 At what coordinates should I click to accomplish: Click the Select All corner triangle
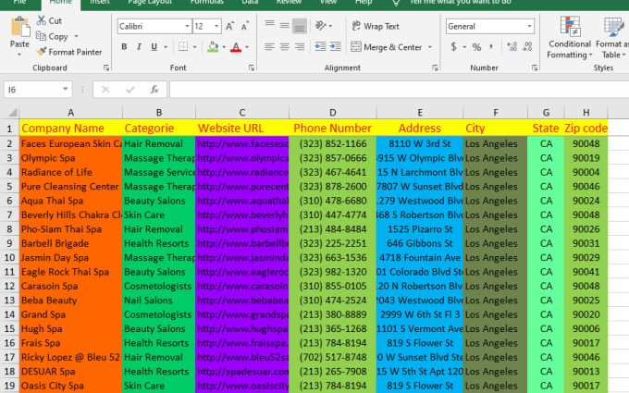(x=12, y=112)
